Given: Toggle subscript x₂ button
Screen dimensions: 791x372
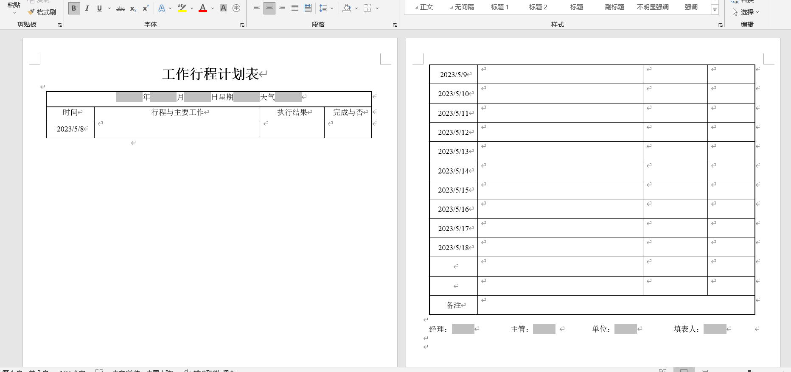Looking at the screenshot, I should pos(133,8).
